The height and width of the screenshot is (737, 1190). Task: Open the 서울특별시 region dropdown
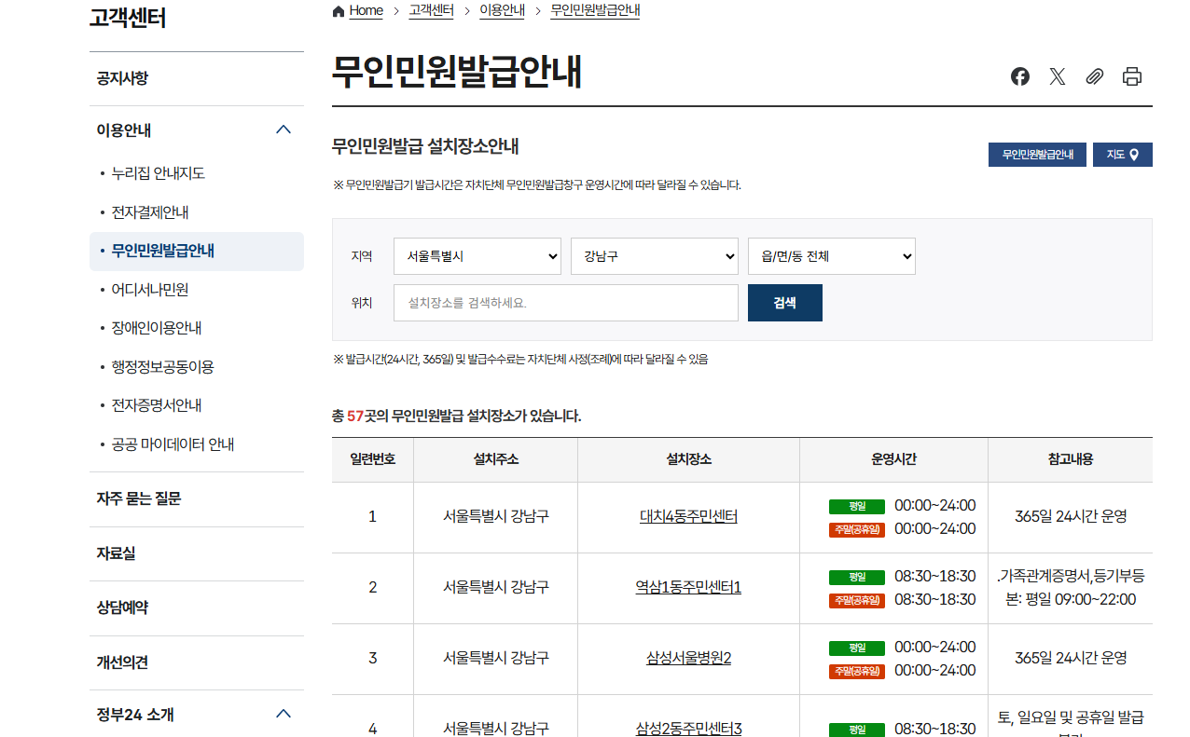[x=477, y=256]
